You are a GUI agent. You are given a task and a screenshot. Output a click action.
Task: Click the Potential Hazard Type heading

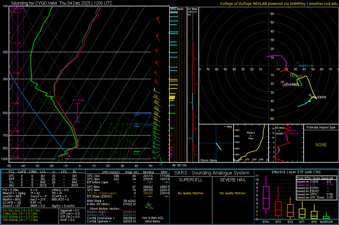[321, 127]
